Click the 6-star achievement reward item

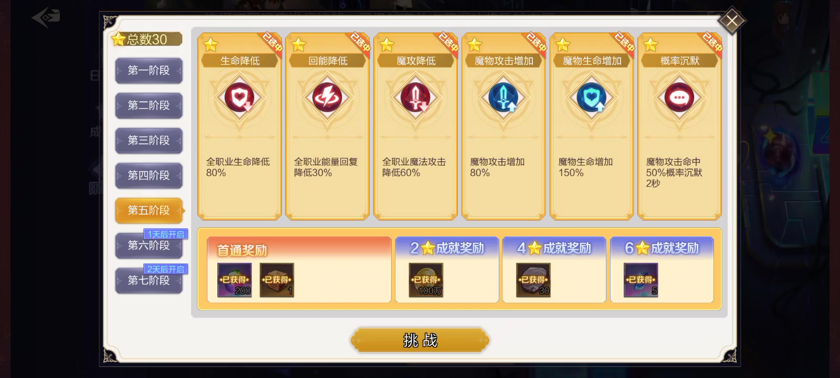(641, 280)
